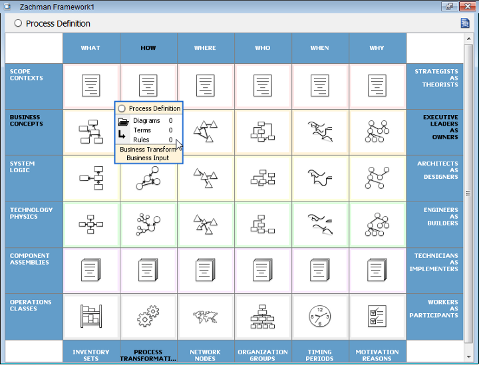
Task: Open Component Assemblies Who stacked pages icon
Action: tap(263, 270)
